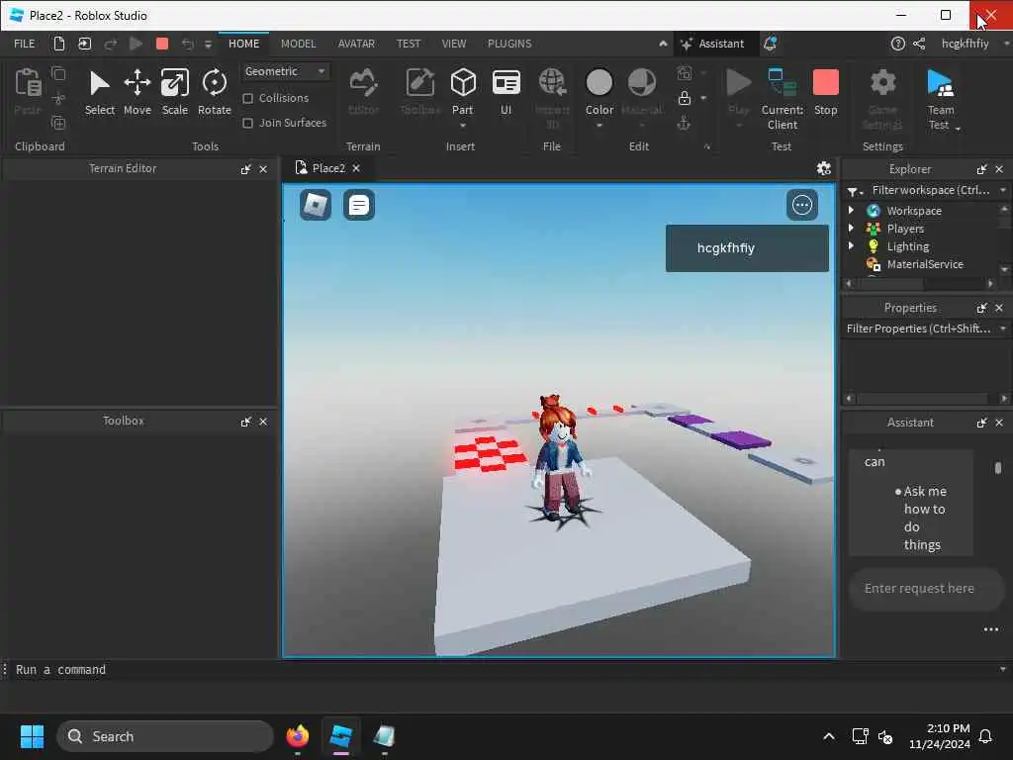Image resolution: width=1013 pixels, height=760 pixels.
Task: Open the Windows Start menu
Action: 32,736
